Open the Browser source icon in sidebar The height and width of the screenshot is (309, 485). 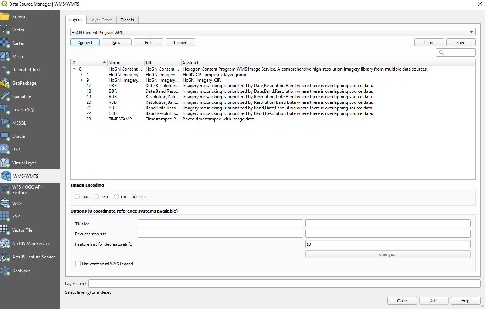[x=5, y=17]
